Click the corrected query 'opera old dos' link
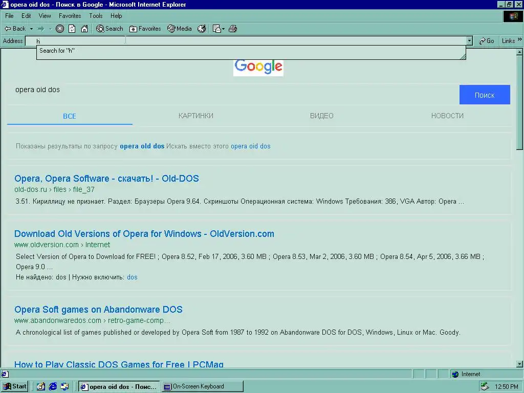 [142, 146]
